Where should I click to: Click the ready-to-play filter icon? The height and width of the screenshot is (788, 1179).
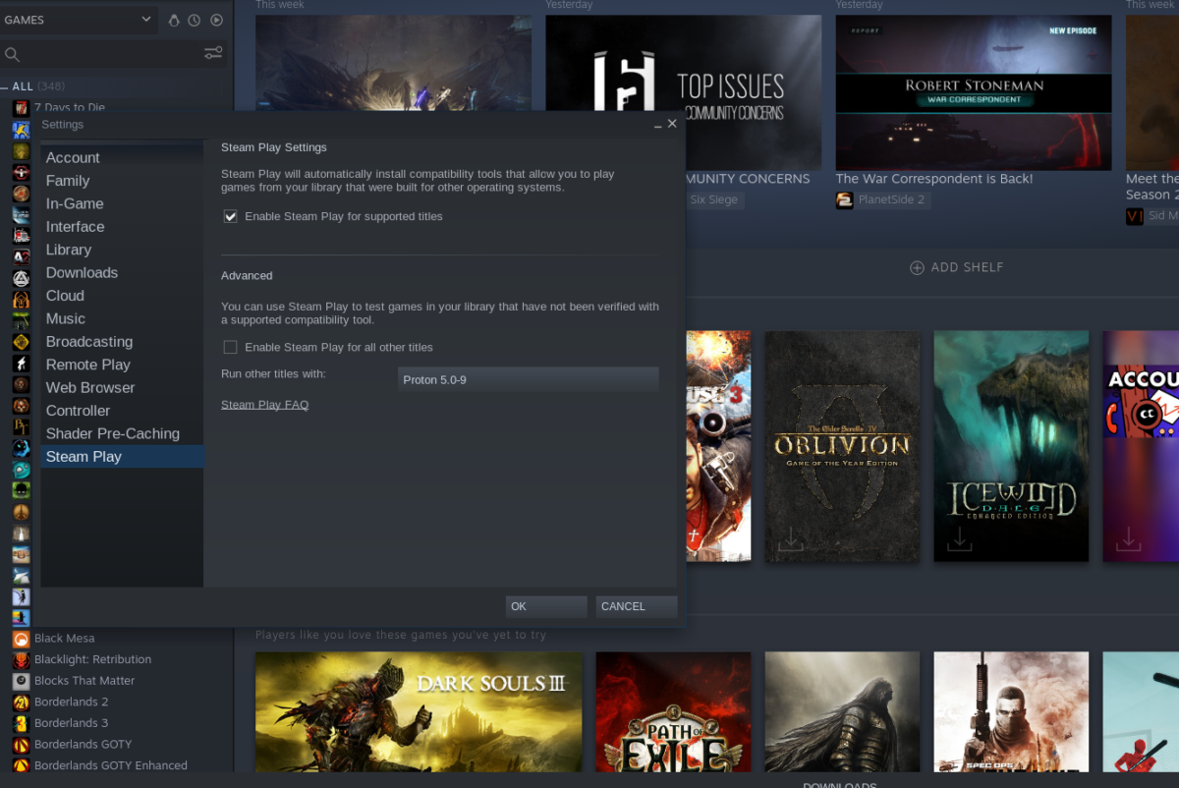point(216,20)
